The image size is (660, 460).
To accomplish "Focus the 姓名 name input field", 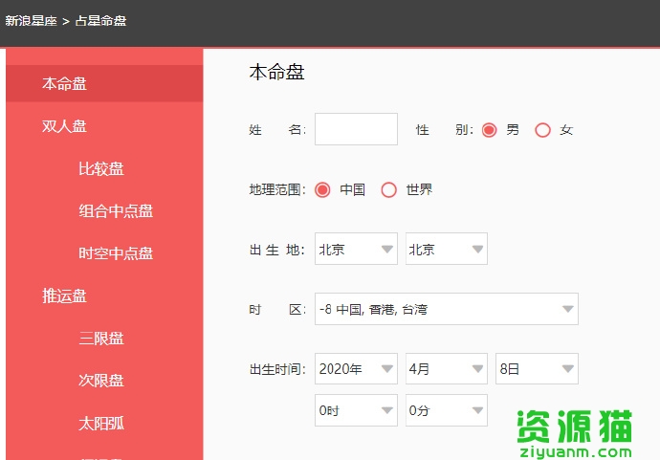I will tap(356, 129).
